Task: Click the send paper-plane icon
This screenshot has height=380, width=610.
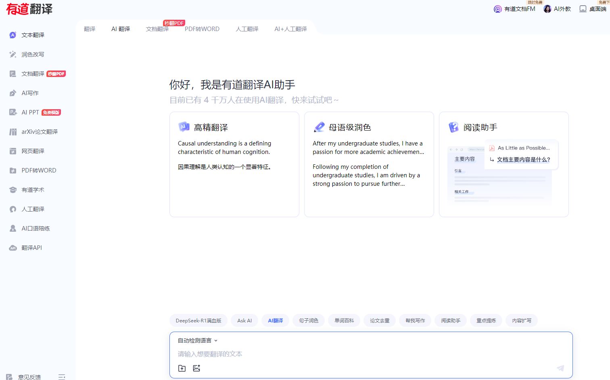Action: pyautogui.click(x=560, y=368)
